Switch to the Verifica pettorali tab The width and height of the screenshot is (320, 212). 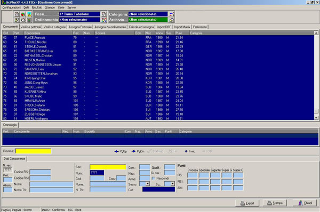[30, 27]
